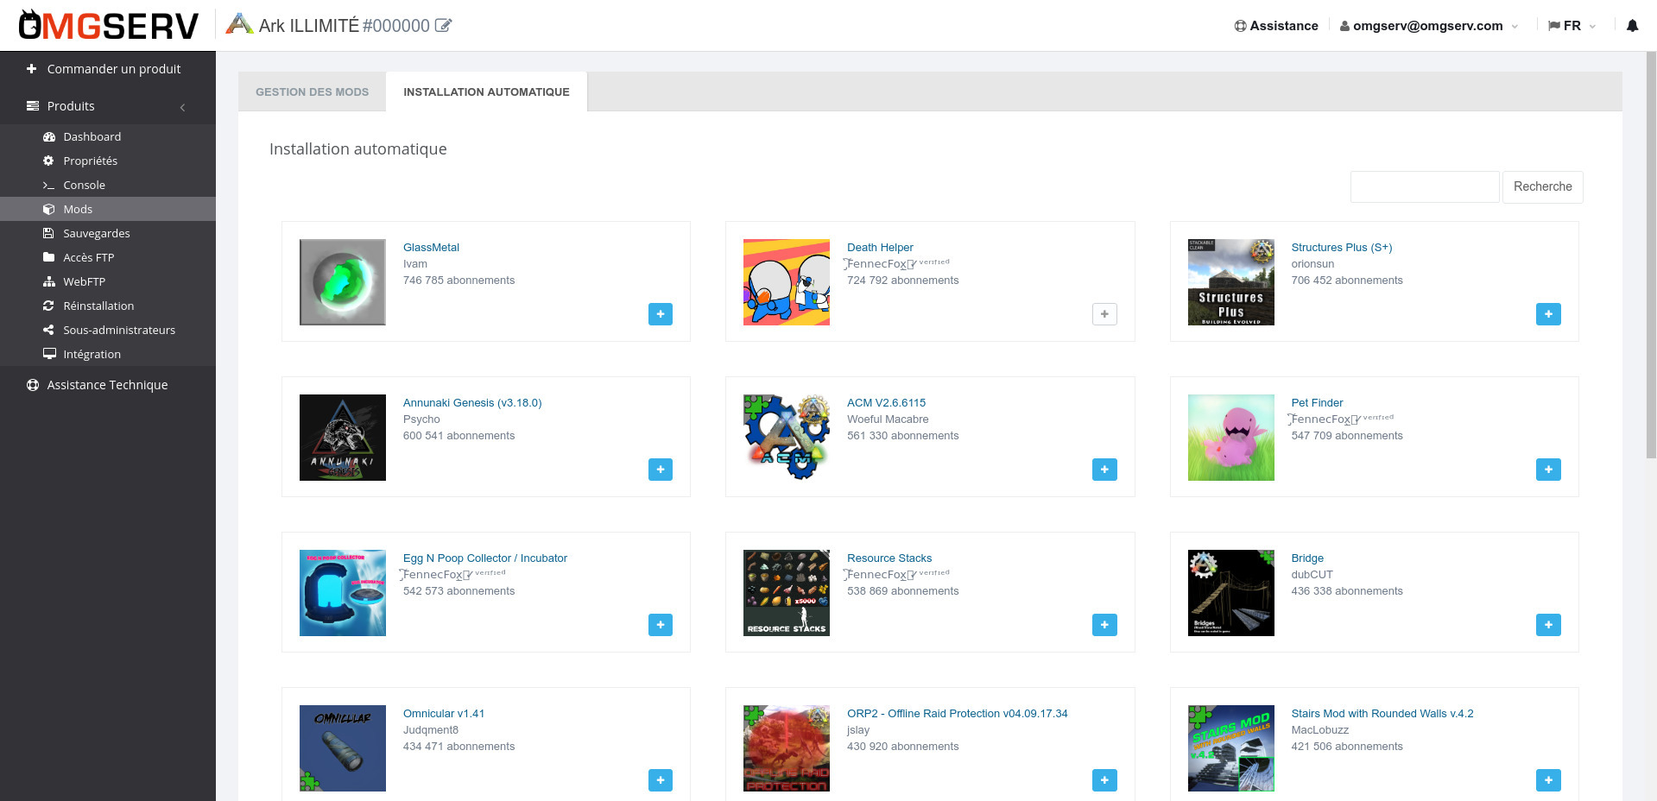Click the plus icon beside Commander un produit
Image resolution: width=1657 pixels, height=801 pixels.
point(32,69)
